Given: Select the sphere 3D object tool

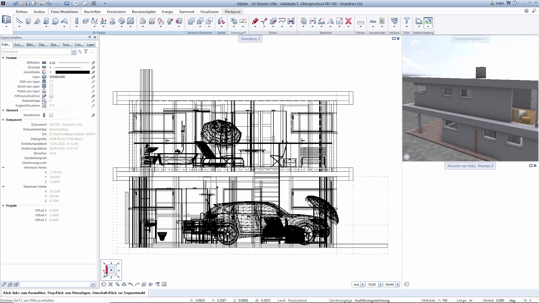Looking at the screenshot, I should pyautogui.click(x=55, y=21).
